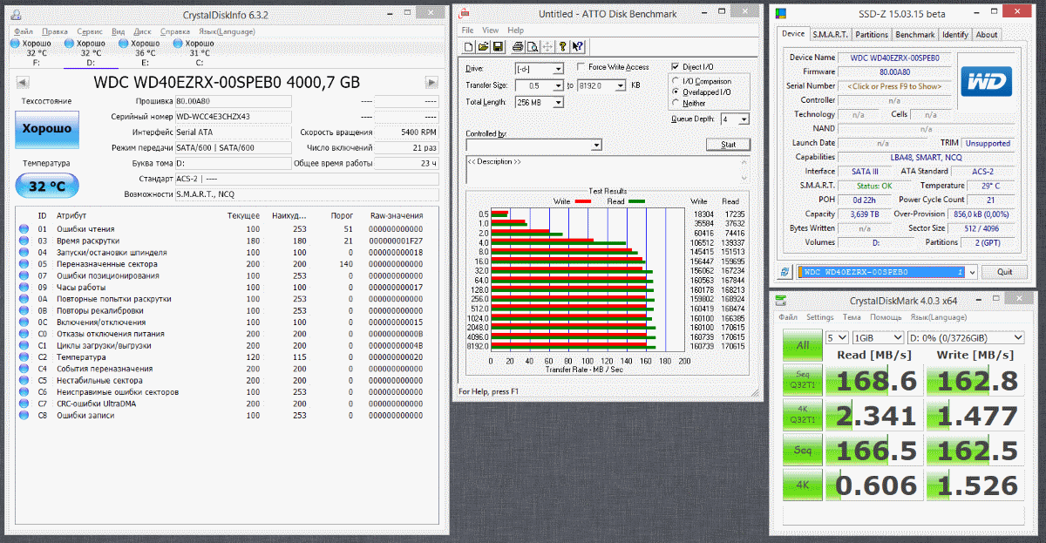Click the What's This pointer help icon
The image size is (1046, 543).
(x=577, y=46)
